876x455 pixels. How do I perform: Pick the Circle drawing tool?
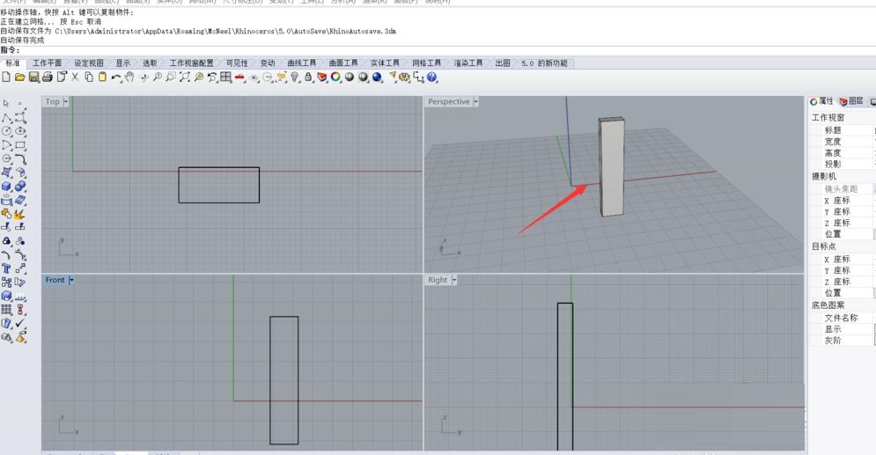click(6, 131)
